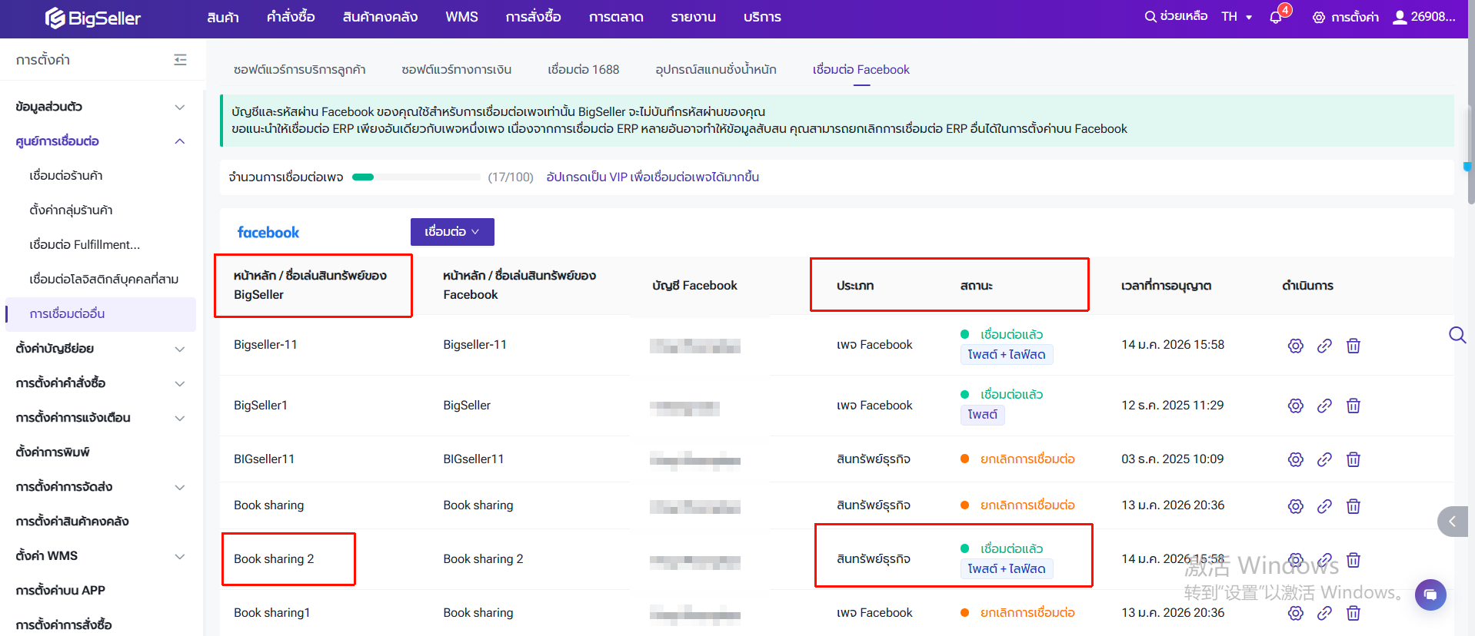
Task: Expand the side panel arrow handle
Action: (x=1451, y=522)
